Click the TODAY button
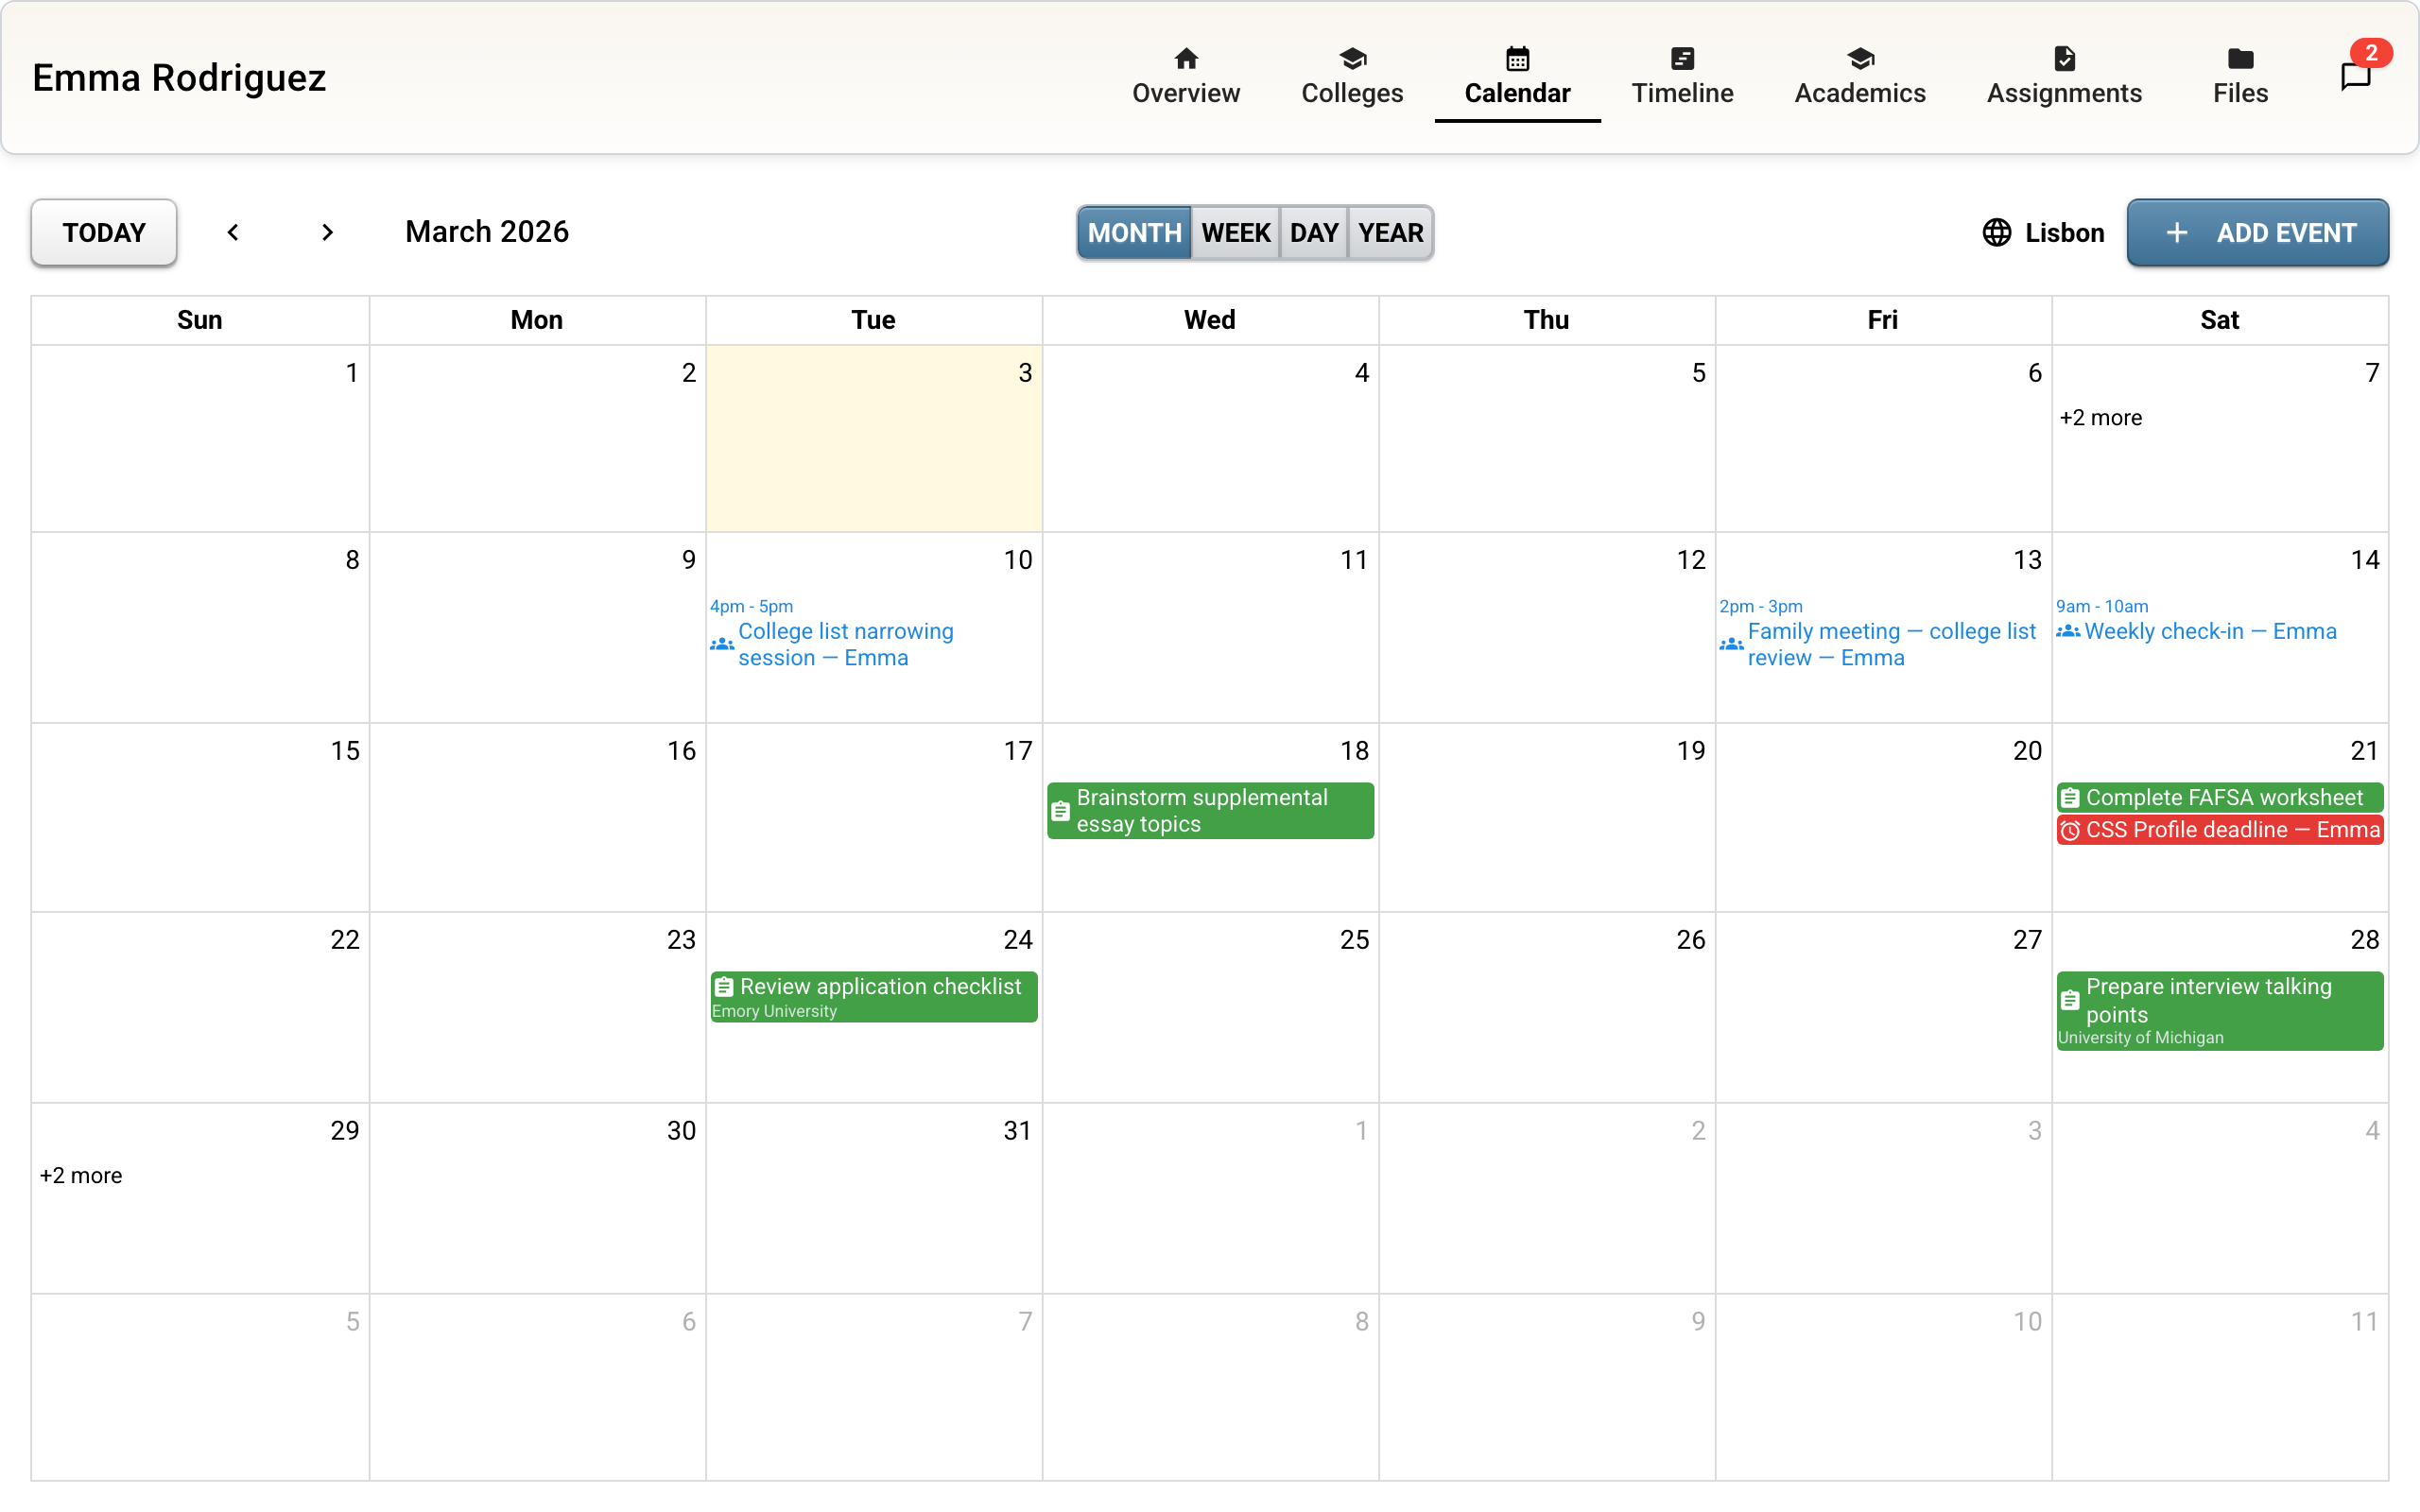This screenshot has height=1512, width=2420. pyautogui.click(x=103, y=232)
